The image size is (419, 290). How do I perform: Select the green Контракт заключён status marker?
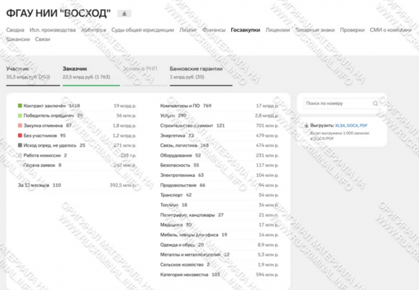pyautogui.click(x=20, y=105)
